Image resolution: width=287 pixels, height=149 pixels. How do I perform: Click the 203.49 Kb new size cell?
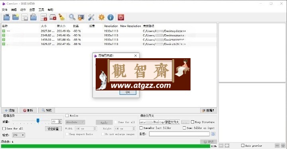63,31
